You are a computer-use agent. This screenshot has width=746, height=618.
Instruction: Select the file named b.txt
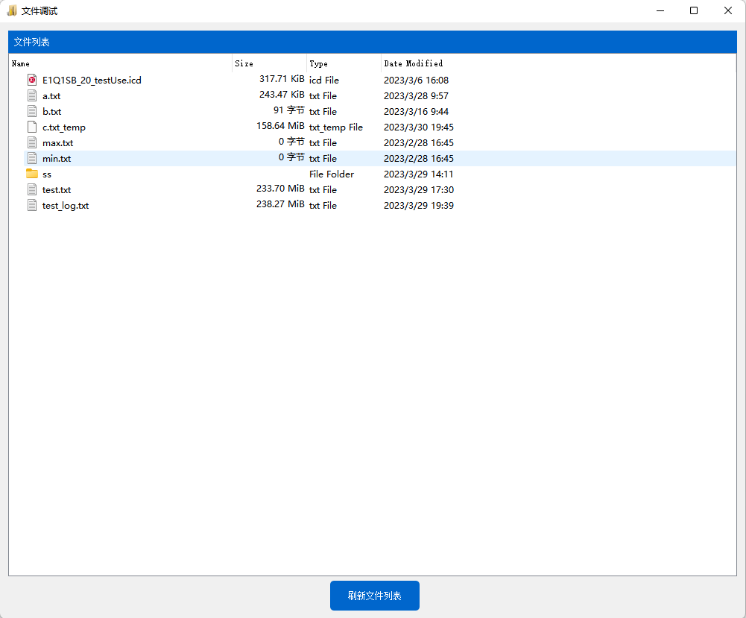(52, 111)
